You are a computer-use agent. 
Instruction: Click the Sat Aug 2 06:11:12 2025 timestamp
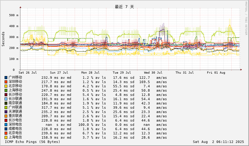pos(218,142)
